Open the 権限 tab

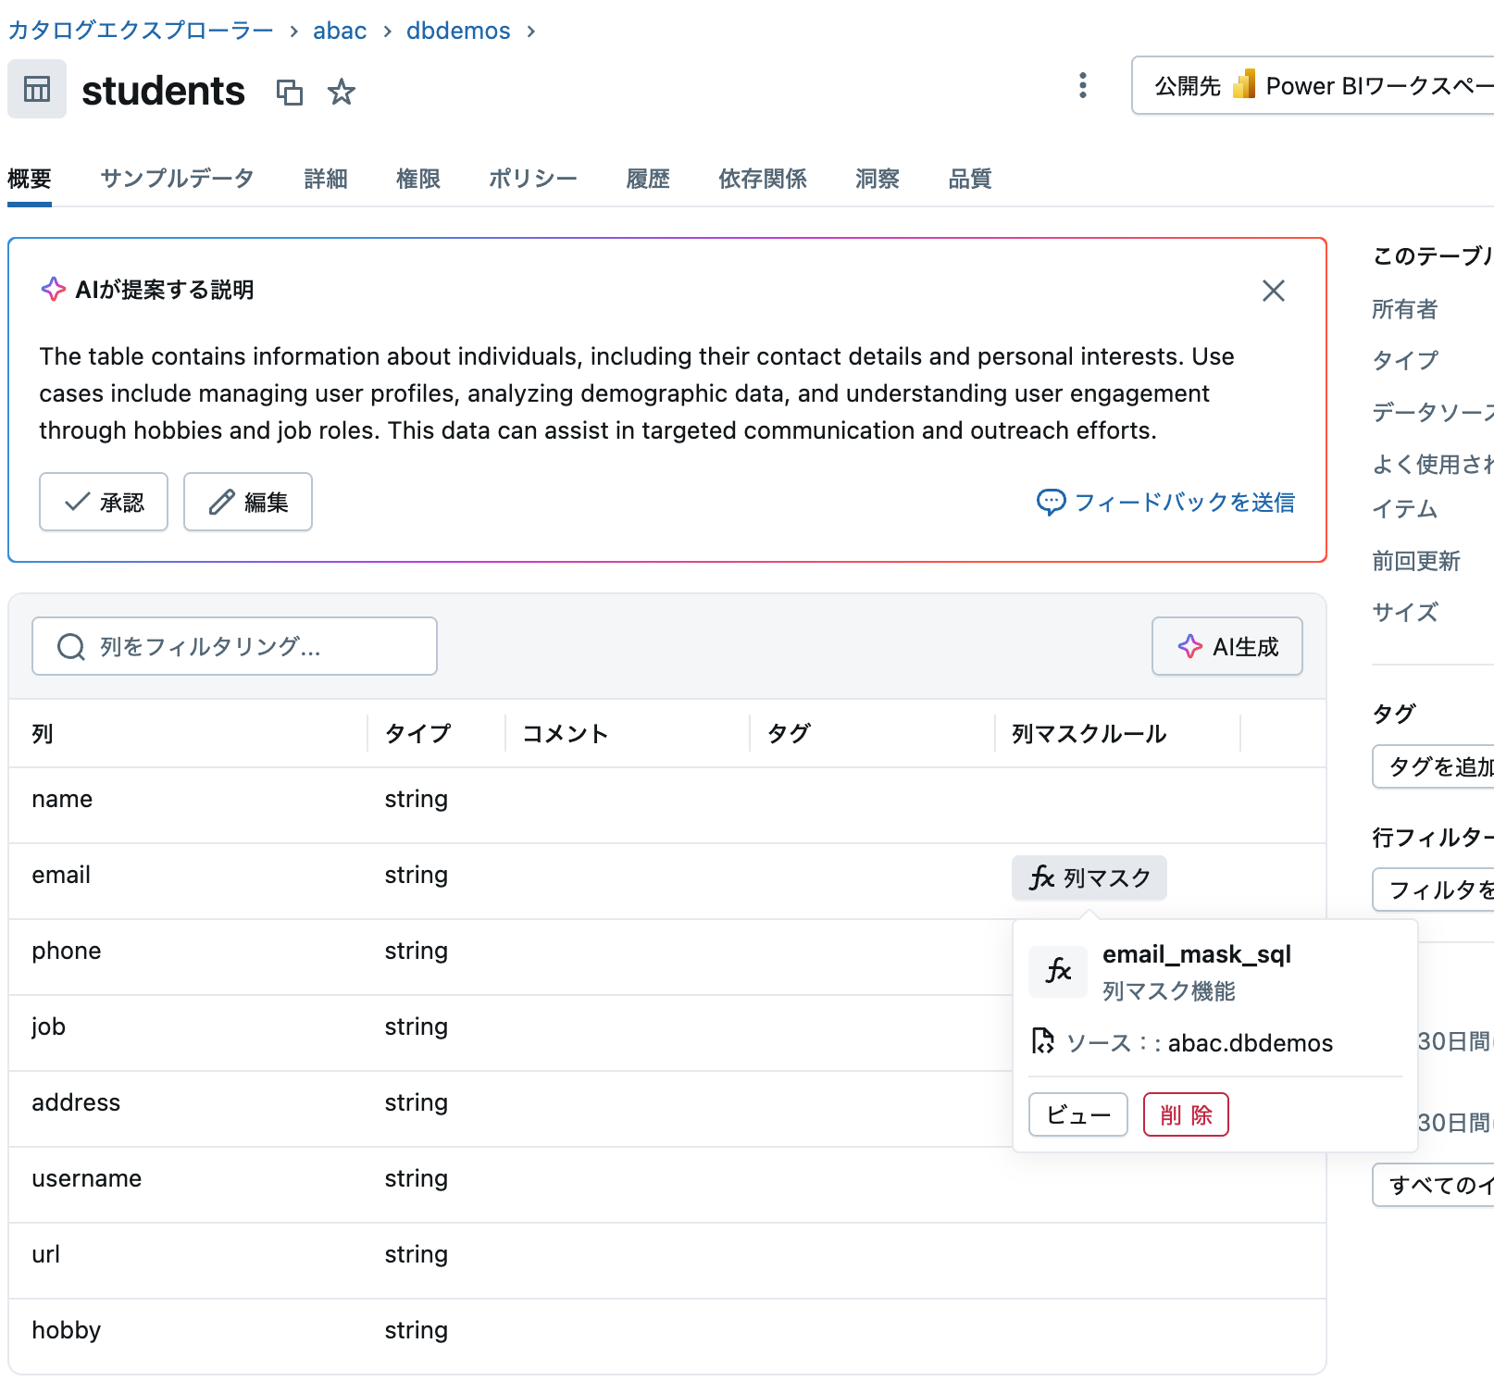pyautogui.click(x=417, y=179)
